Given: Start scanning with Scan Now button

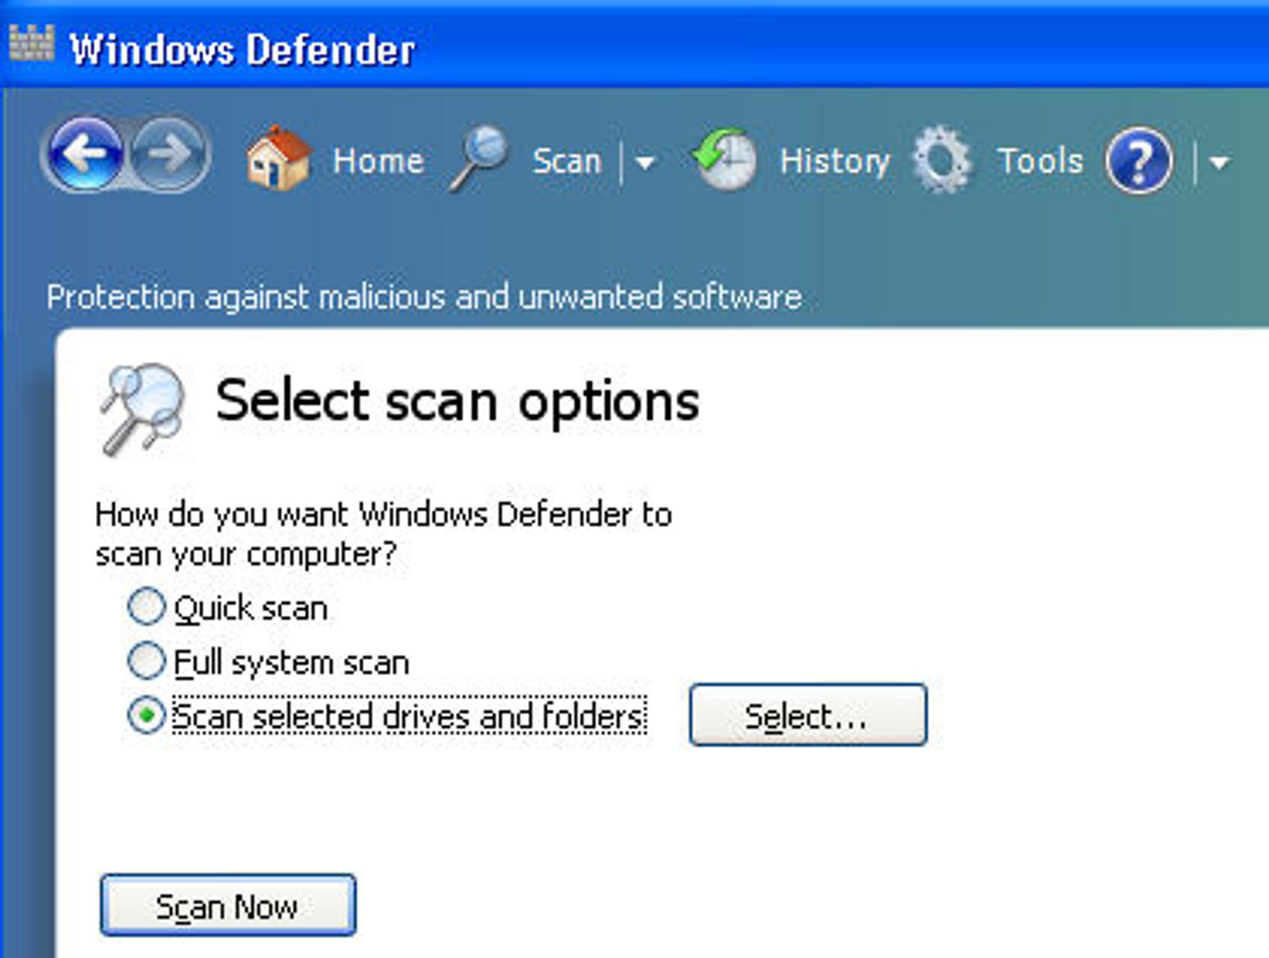Looking at the screenshot, I should [228, 905].
